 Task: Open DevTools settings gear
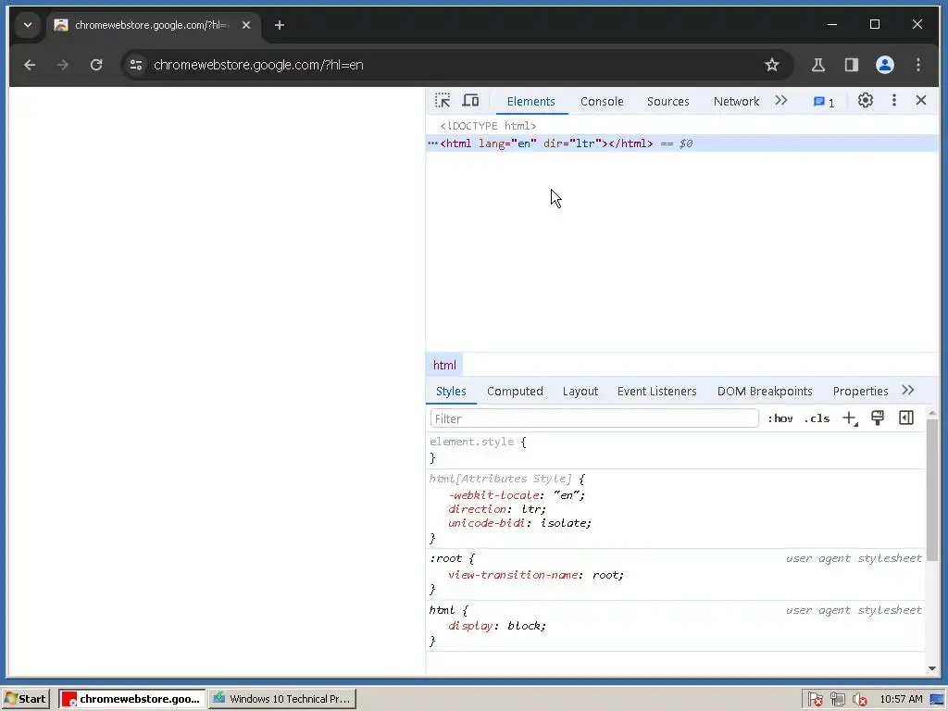866,100
